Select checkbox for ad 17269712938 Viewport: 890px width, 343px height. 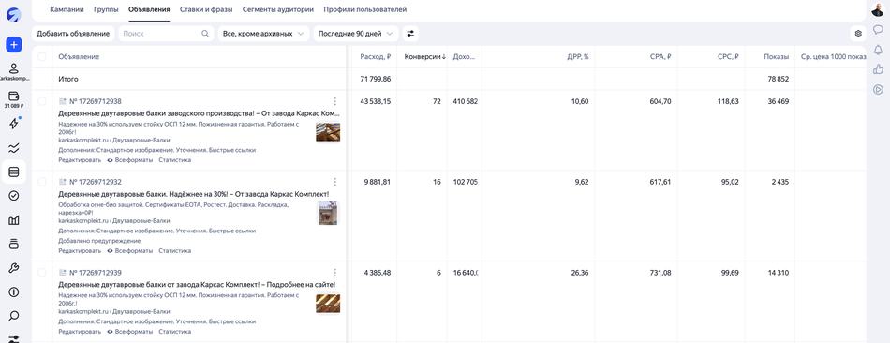point(42,101)
